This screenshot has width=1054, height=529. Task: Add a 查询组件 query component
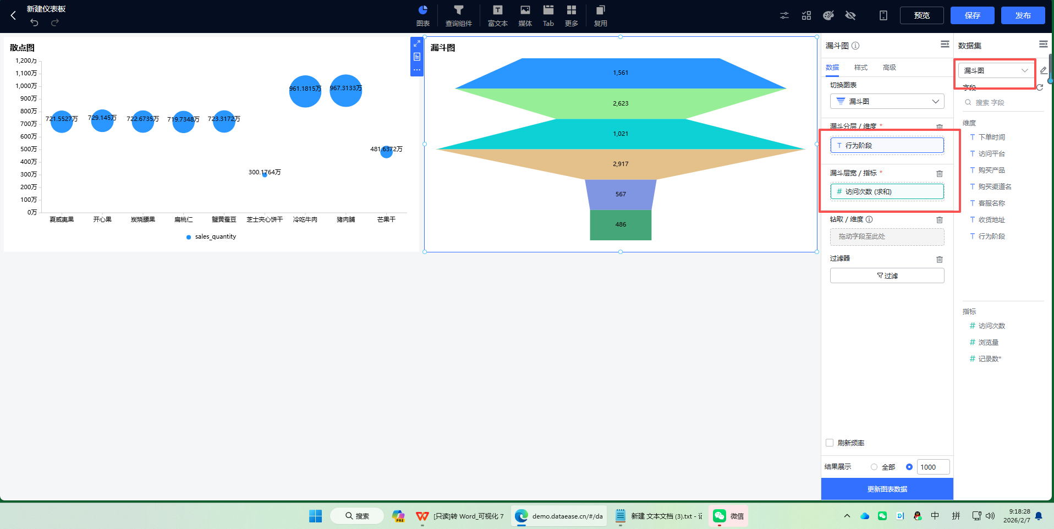[x=459, y=15]
